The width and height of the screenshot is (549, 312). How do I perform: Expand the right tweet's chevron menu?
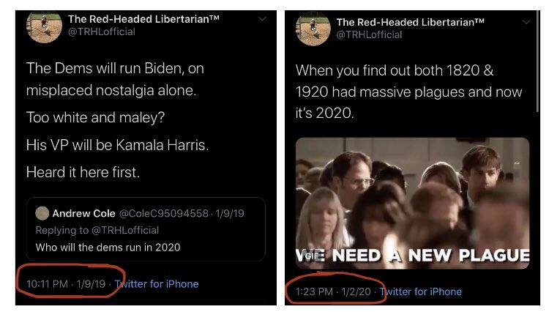(x=526, y=22)
